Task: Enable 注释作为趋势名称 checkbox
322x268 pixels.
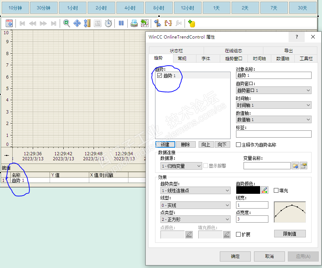Action: tap(238, 145)
